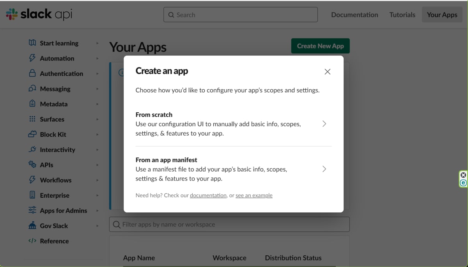Click the Metadata document icon
468x267 pixels.
coord(32,104)
